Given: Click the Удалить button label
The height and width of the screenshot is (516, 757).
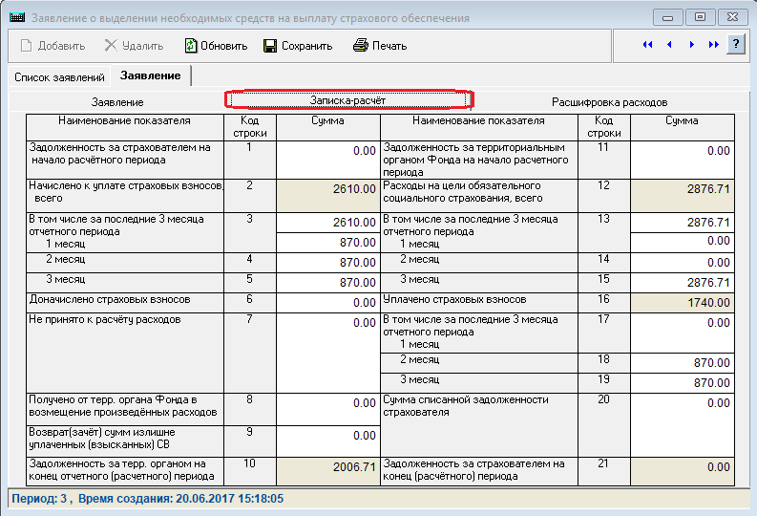Looking at the screenshot, I should click(143, 46).
